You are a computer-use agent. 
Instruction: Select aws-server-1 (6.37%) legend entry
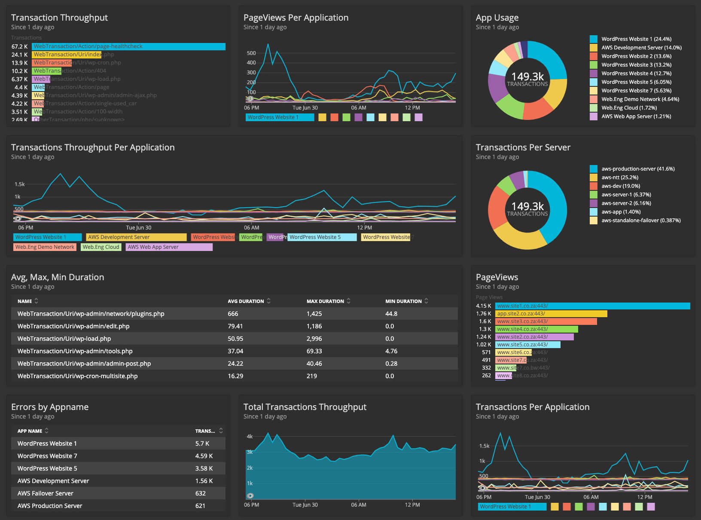coord(626,195)
